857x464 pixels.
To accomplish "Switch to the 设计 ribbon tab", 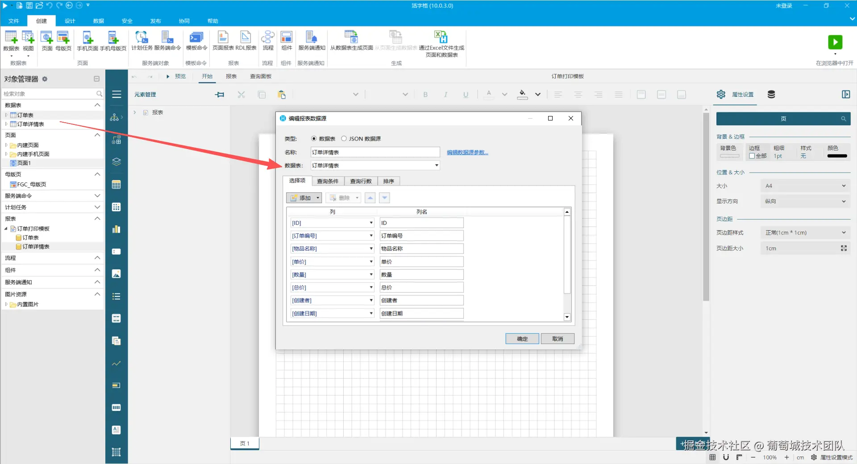I will pyautogui.click(x=70, y=21).
